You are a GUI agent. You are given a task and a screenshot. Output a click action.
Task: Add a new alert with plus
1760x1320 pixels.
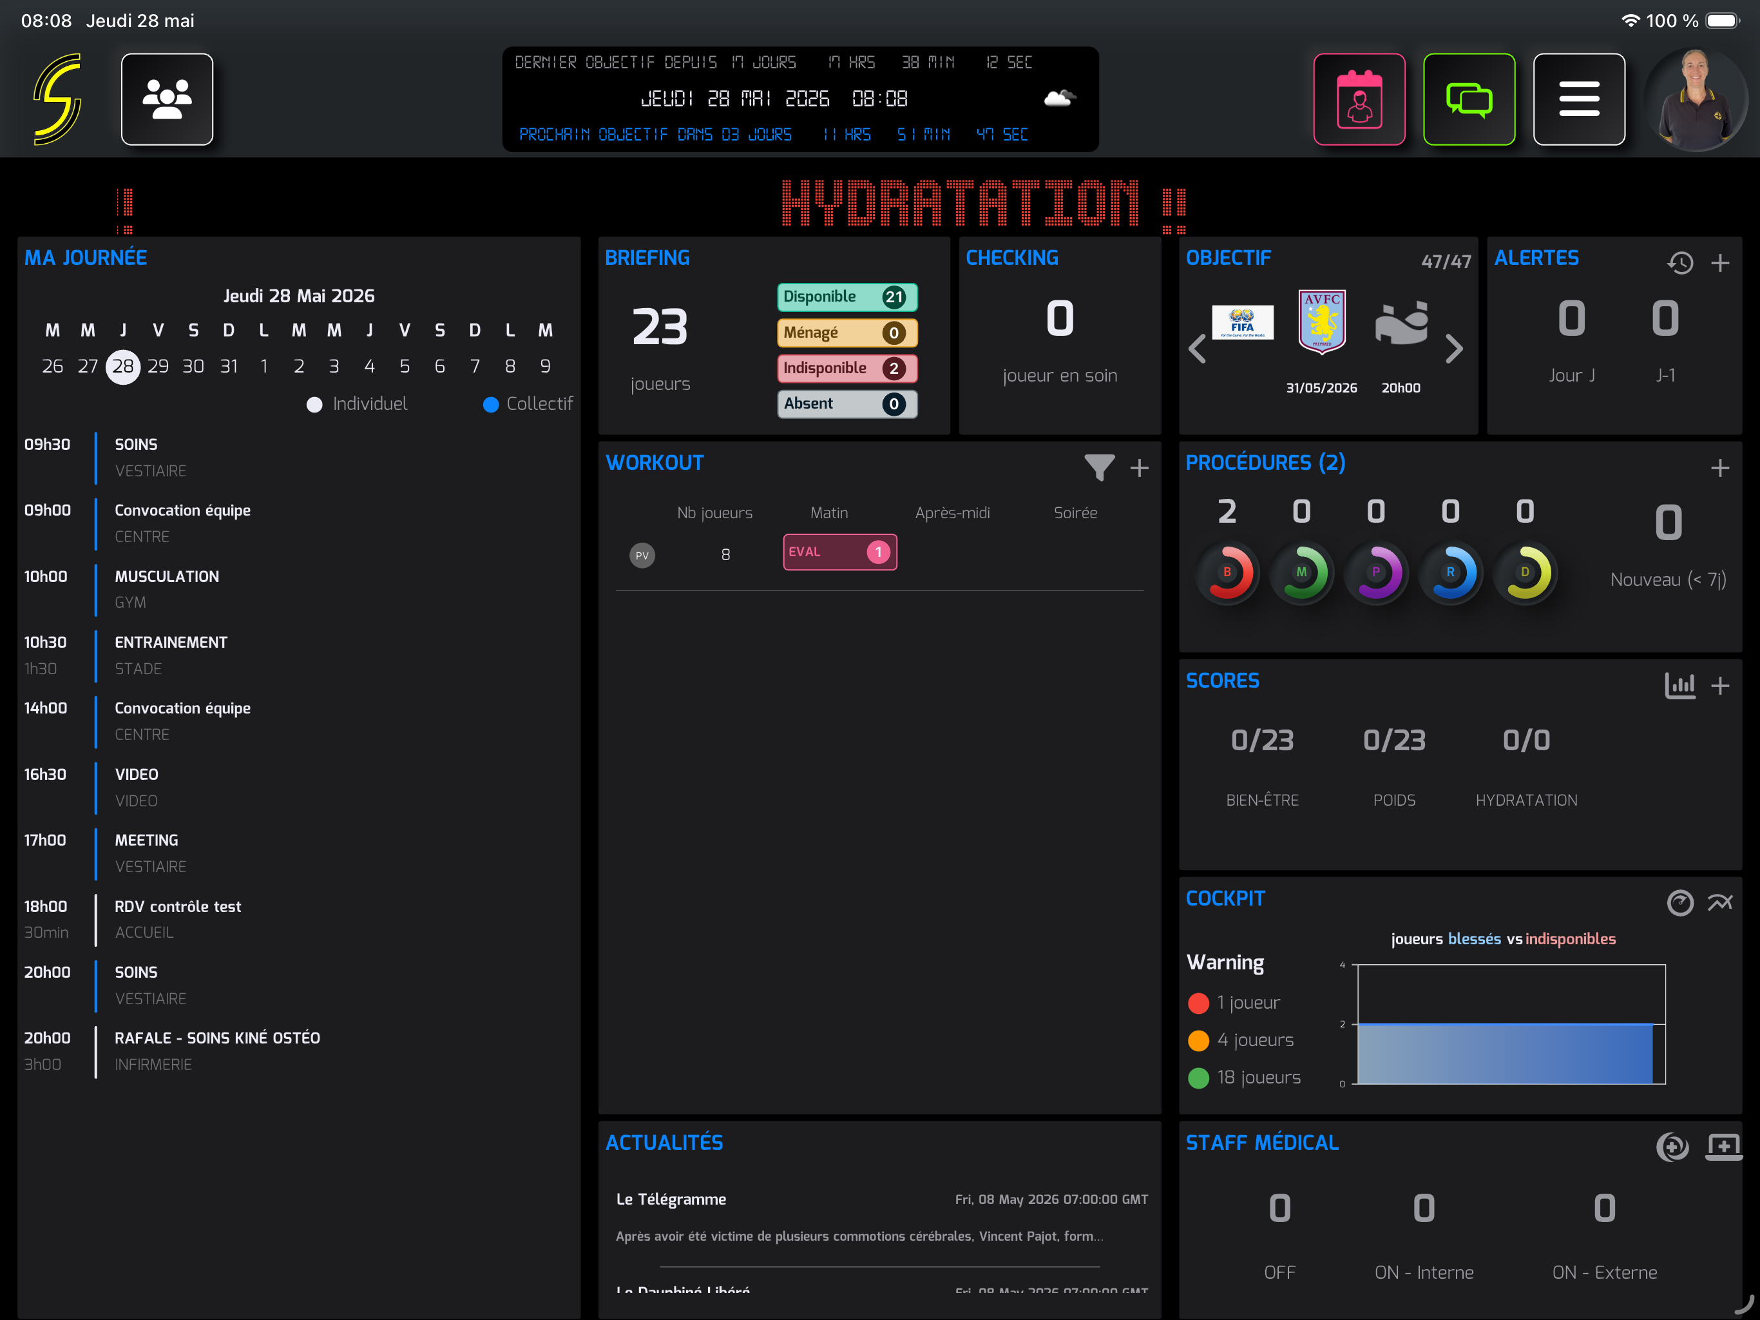pyautogui.click(x=1720, y=263)
